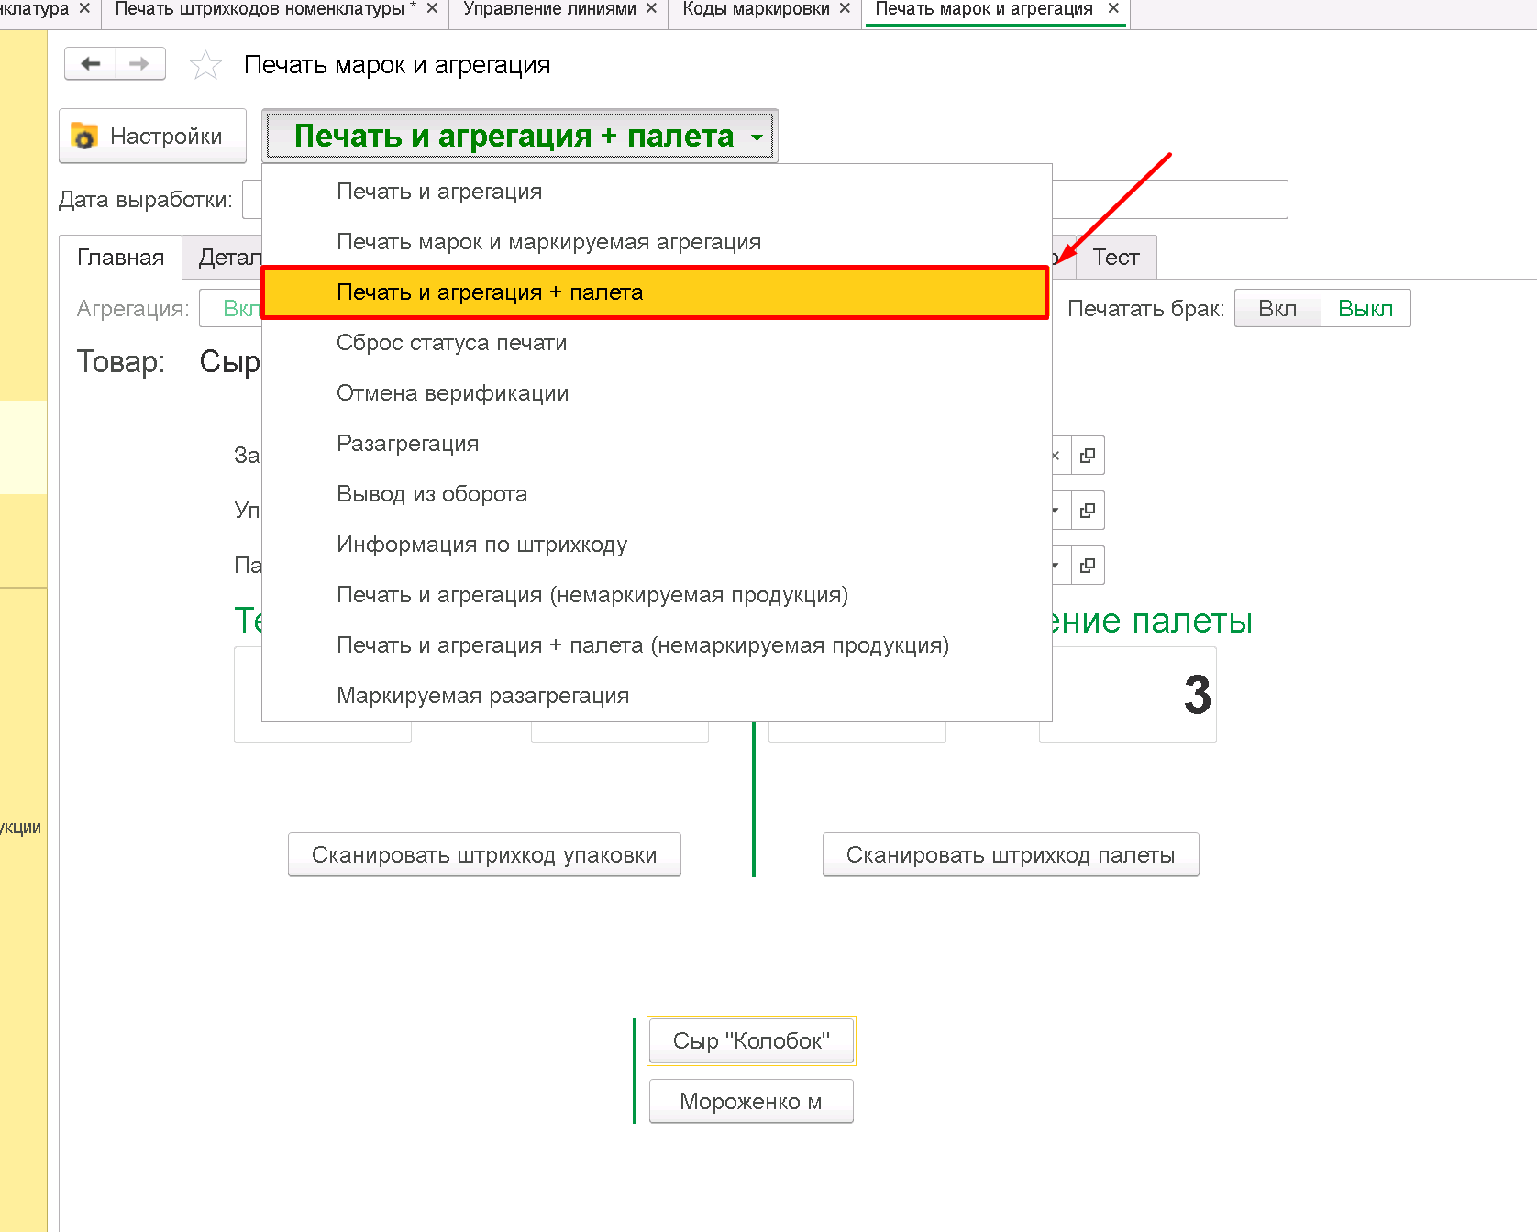Add page to favorites with star icon
Image resolution: width=1537 pixels, height=1232 pixels.
[205, 65]
